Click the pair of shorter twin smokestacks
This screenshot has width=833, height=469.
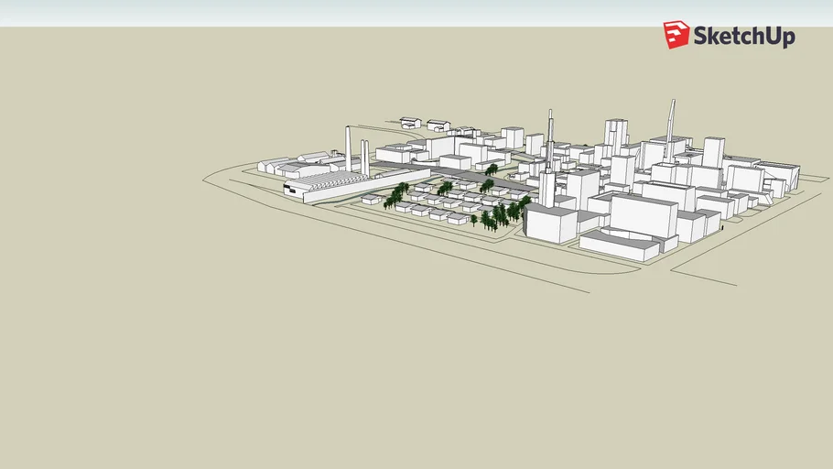365,158
